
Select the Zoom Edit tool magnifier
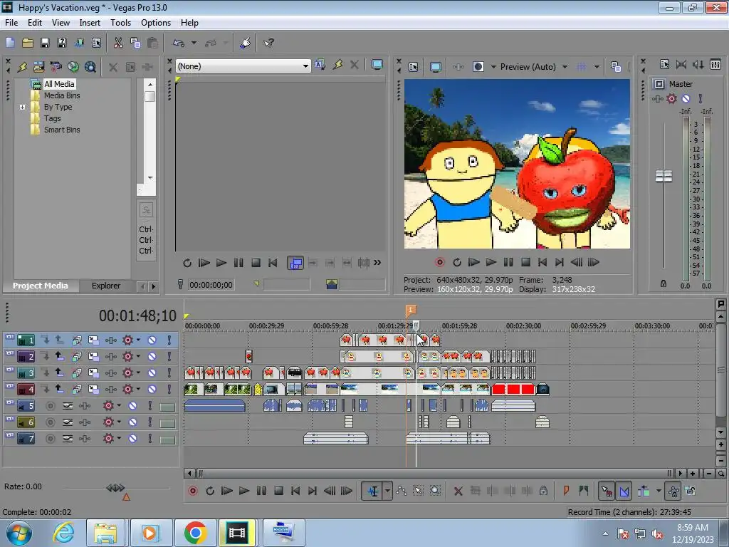(435, 491)
